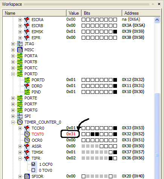
Task: Collapse the PORTD tree node
Action: click(13, 74)
